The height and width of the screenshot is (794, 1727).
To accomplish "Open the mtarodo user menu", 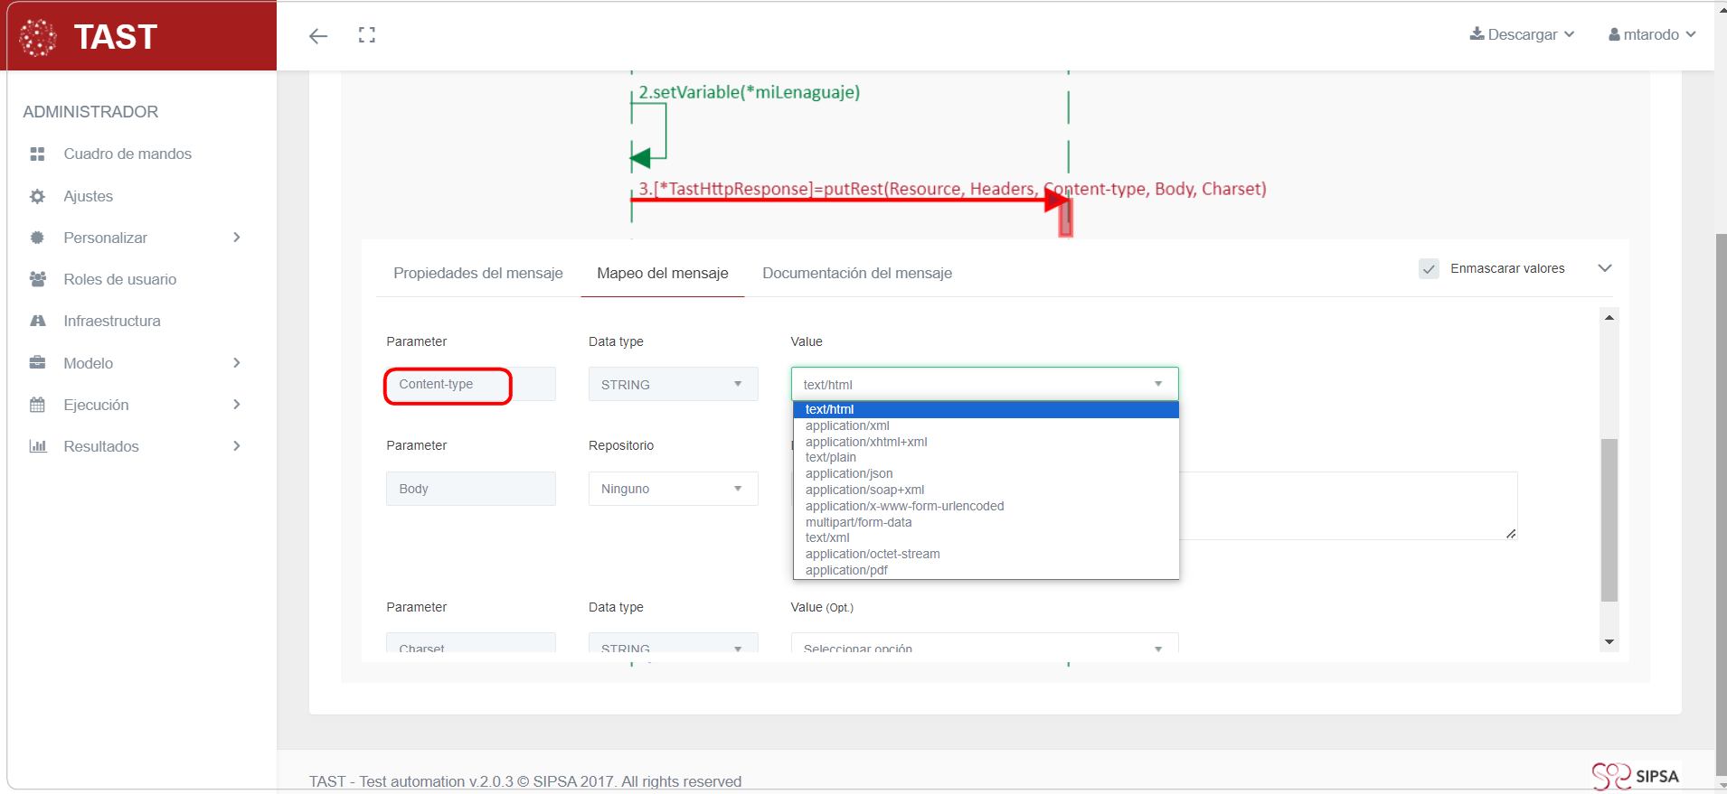I will (x=1651, y=34).
